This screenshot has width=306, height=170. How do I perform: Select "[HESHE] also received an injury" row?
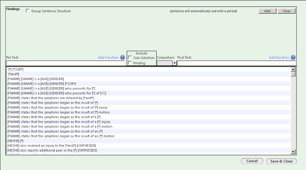click(149, 146)
